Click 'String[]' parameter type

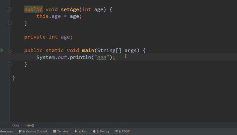tap(109, 50)
